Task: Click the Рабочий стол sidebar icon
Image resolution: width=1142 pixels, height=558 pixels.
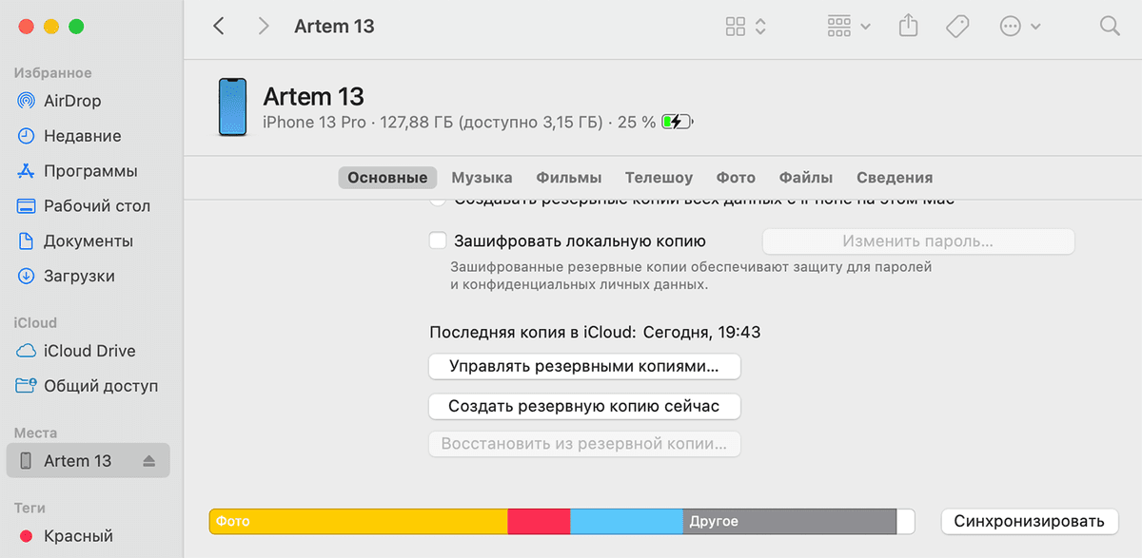Action: click(x=26, y=206)
